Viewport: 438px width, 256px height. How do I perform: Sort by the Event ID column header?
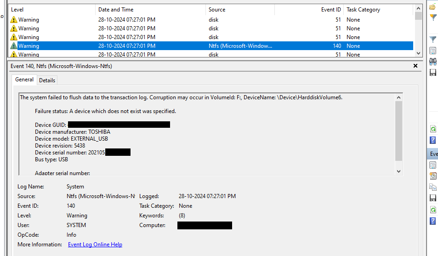(x=309, y=10)
